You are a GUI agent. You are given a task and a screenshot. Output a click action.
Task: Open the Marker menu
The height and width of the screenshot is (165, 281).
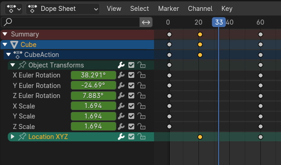168,9
